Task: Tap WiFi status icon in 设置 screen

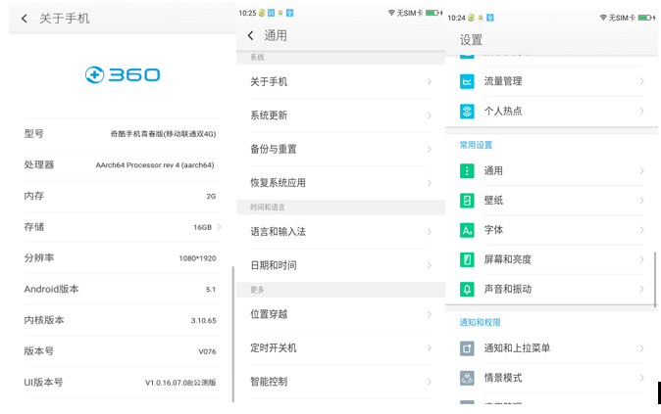Action: click(x=603, y=18)
